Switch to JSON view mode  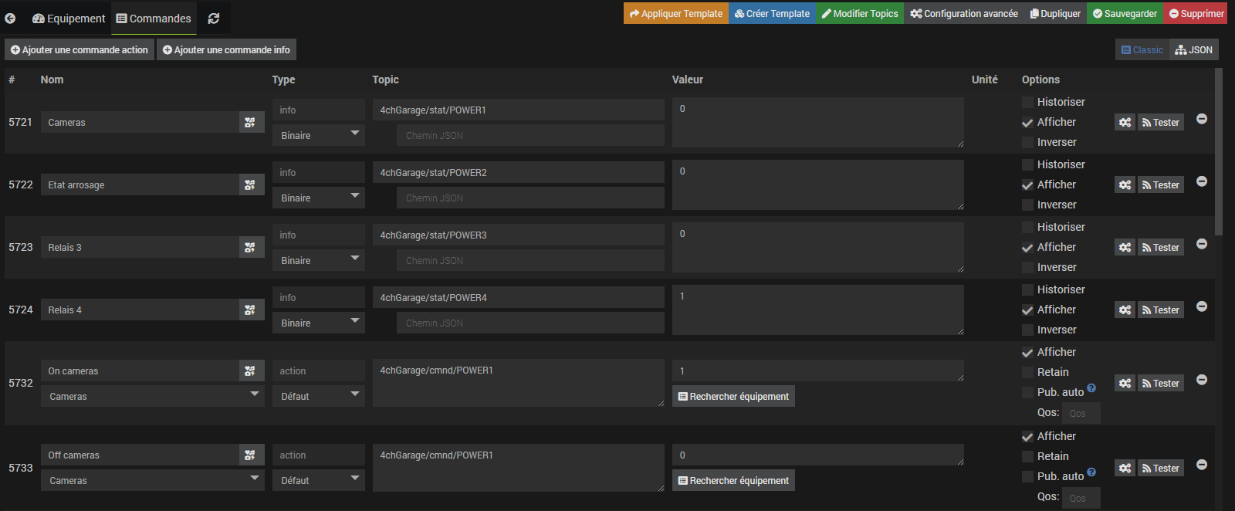1193,50
